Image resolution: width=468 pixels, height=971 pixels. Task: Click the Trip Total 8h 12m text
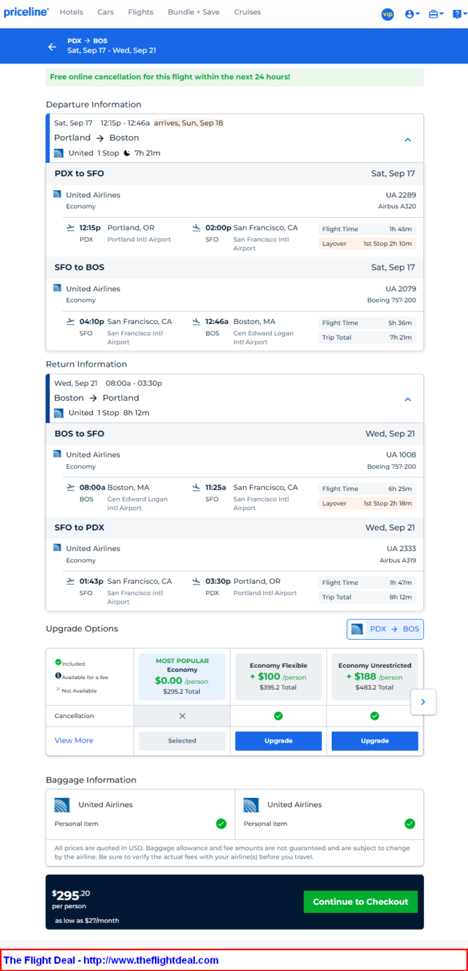pyautogui.click(x=367, y=597)
